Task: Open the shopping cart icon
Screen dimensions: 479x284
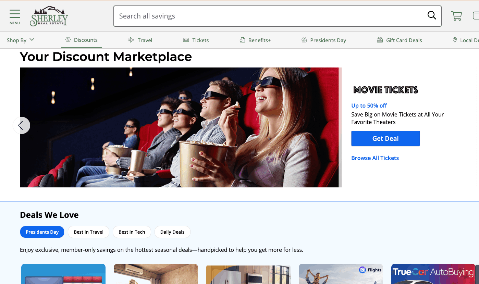Action: pos(456,16)
